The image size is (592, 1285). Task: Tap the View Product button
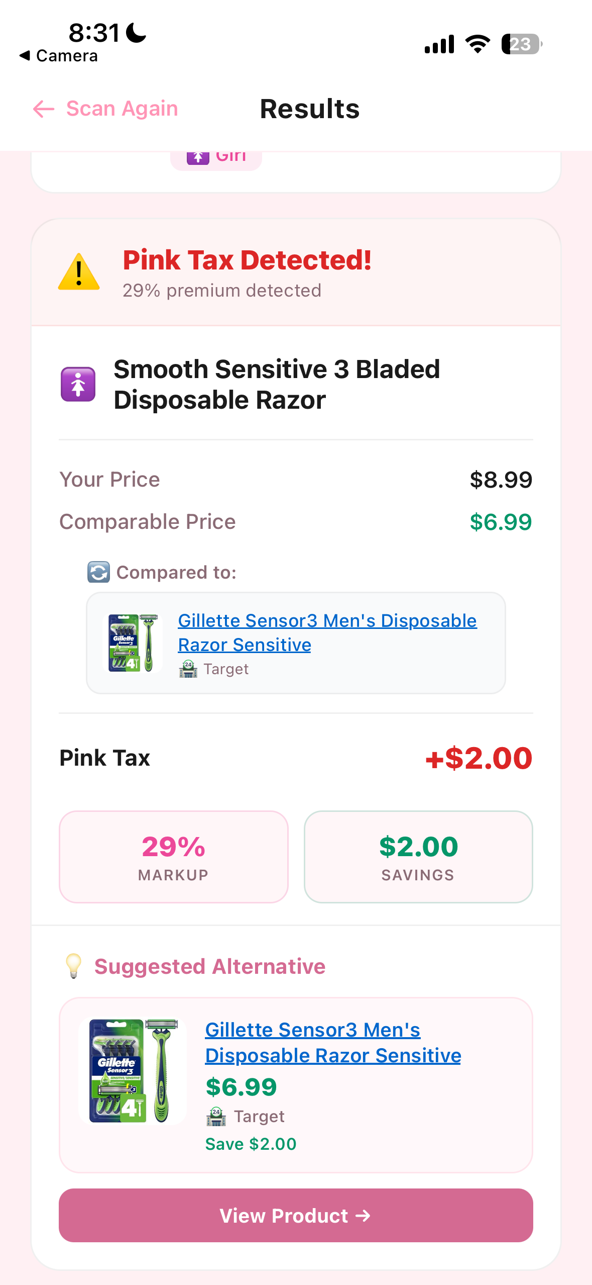coord(296,1215)
